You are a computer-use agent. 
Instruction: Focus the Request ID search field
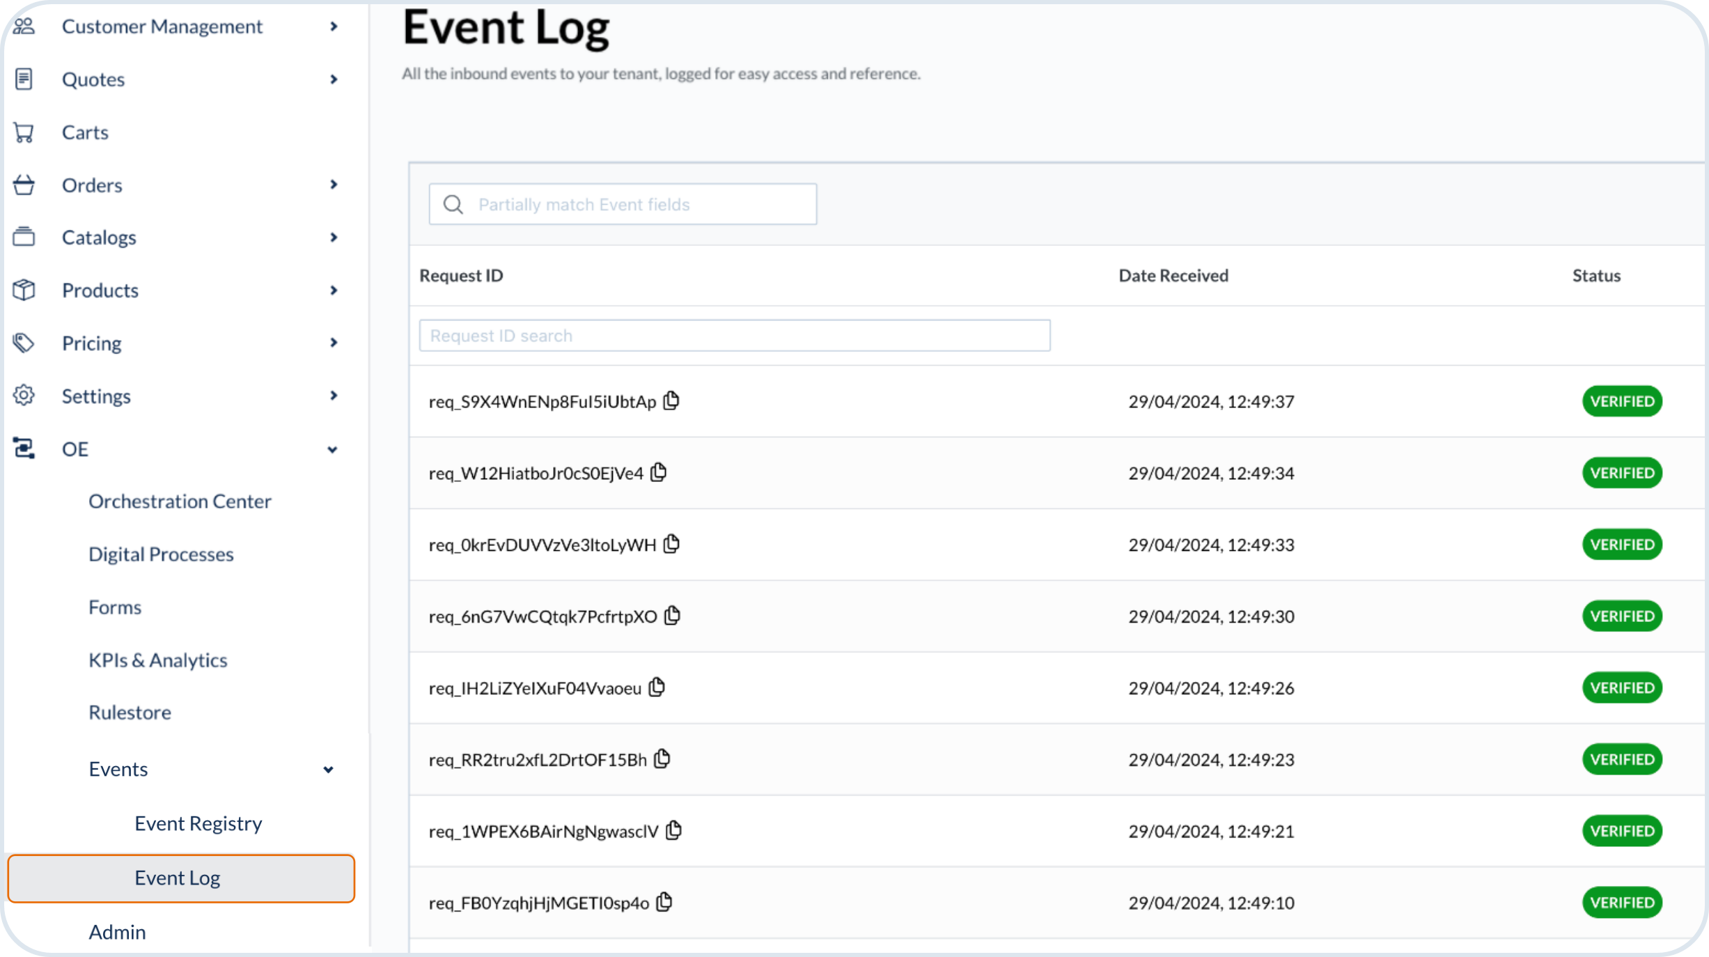(x=734, y=336)
